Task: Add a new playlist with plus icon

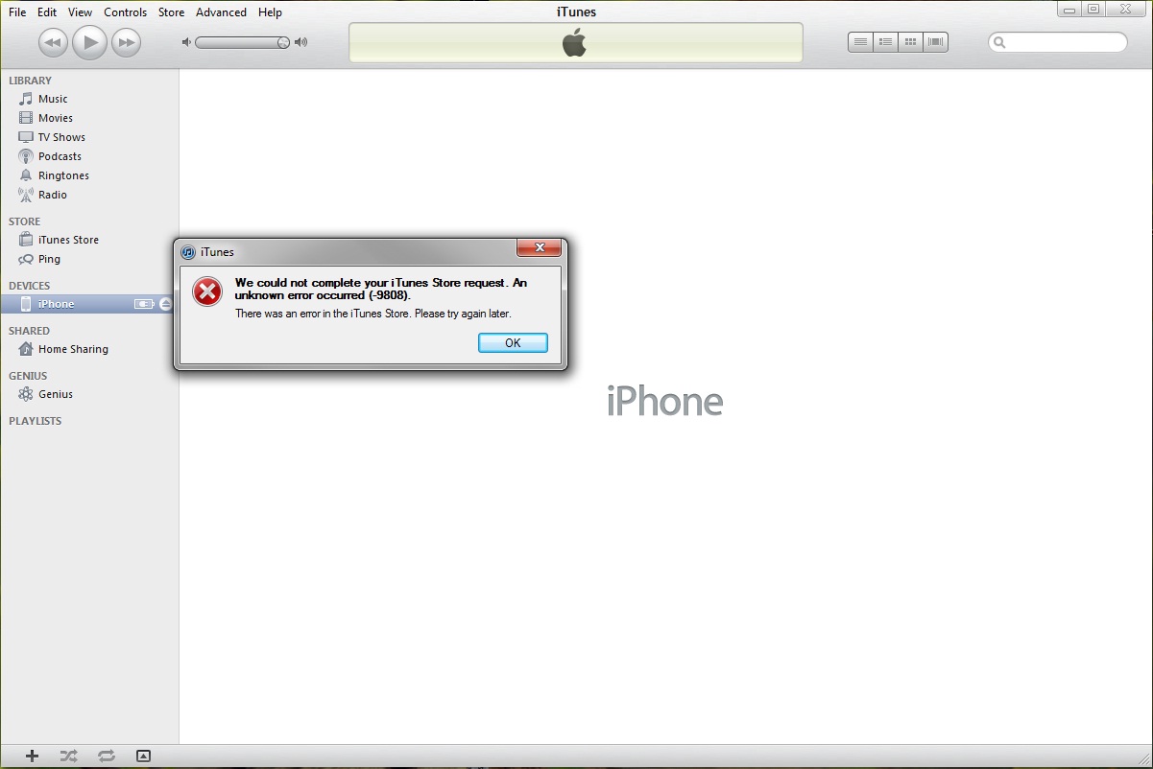Action: [x=32, y=756]
